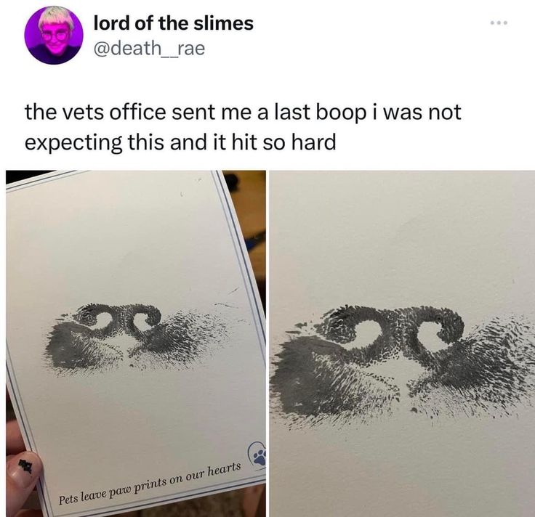Click the blue paw print heart logo
Viewport: 535px width, 517px height.
point(258,455)
